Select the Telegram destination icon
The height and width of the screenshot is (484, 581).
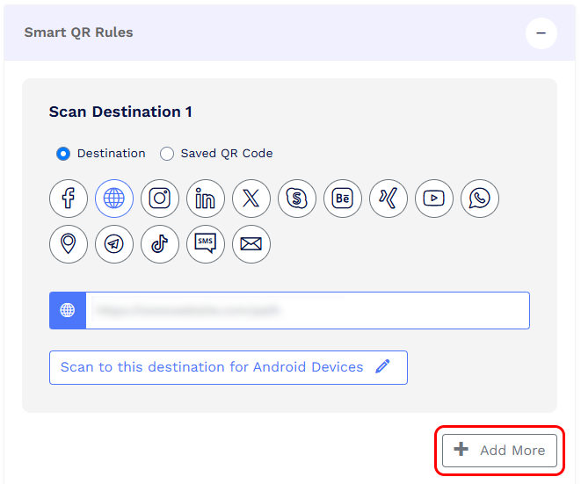[x=114, y=244]
